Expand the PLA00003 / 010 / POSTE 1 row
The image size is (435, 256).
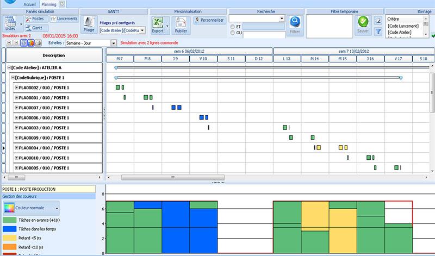[16, 128]
